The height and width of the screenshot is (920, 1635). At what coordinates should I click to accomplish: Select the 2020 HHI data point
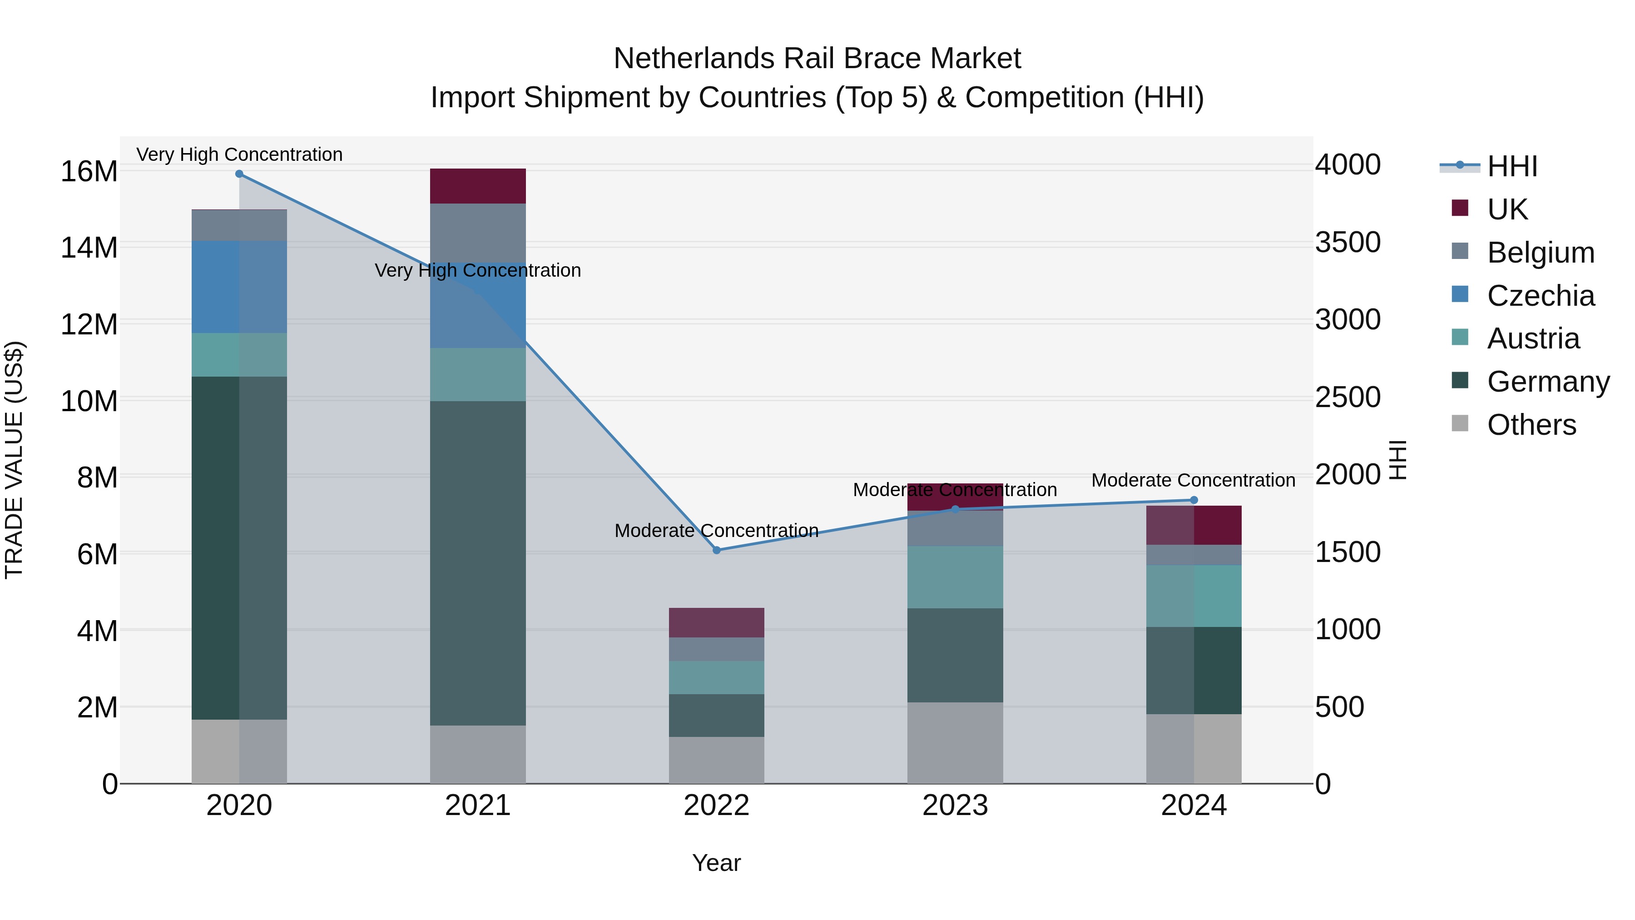tap(239, 174)
